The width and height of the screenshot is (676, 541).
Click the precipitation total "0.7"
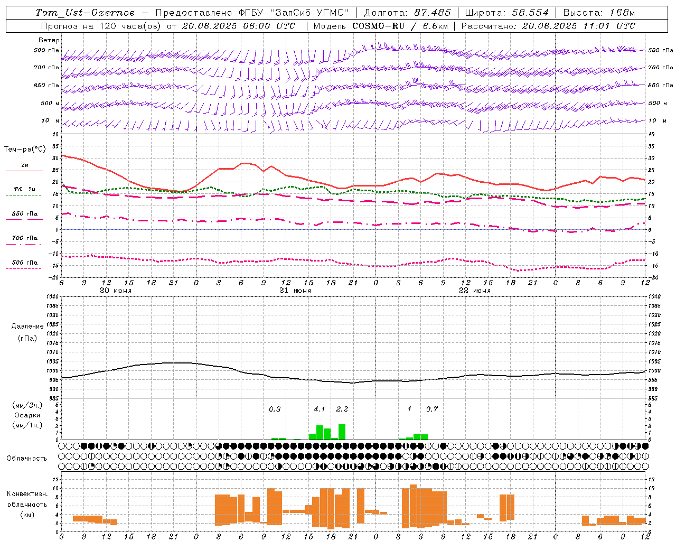(432, 409)
